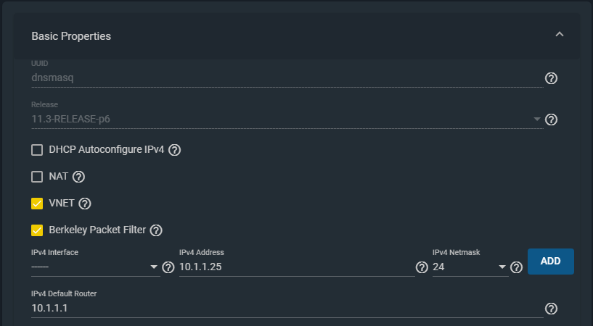This screenshot has height=326, width=593.
Task: Open help for DHCP Autoconfigure IPv4
Action: pos(174,151)
